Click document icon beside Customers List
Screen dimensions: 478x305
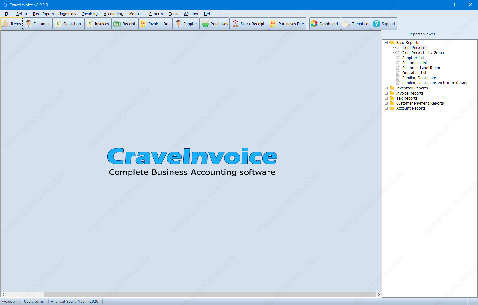[x=398, y=63]
